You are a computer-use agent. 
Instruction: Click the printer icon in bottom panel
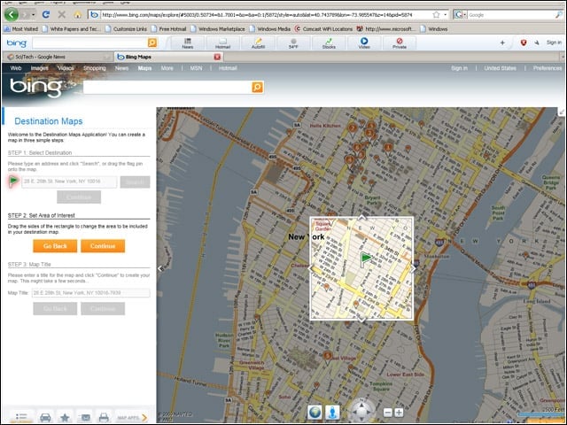pos(104,417)
